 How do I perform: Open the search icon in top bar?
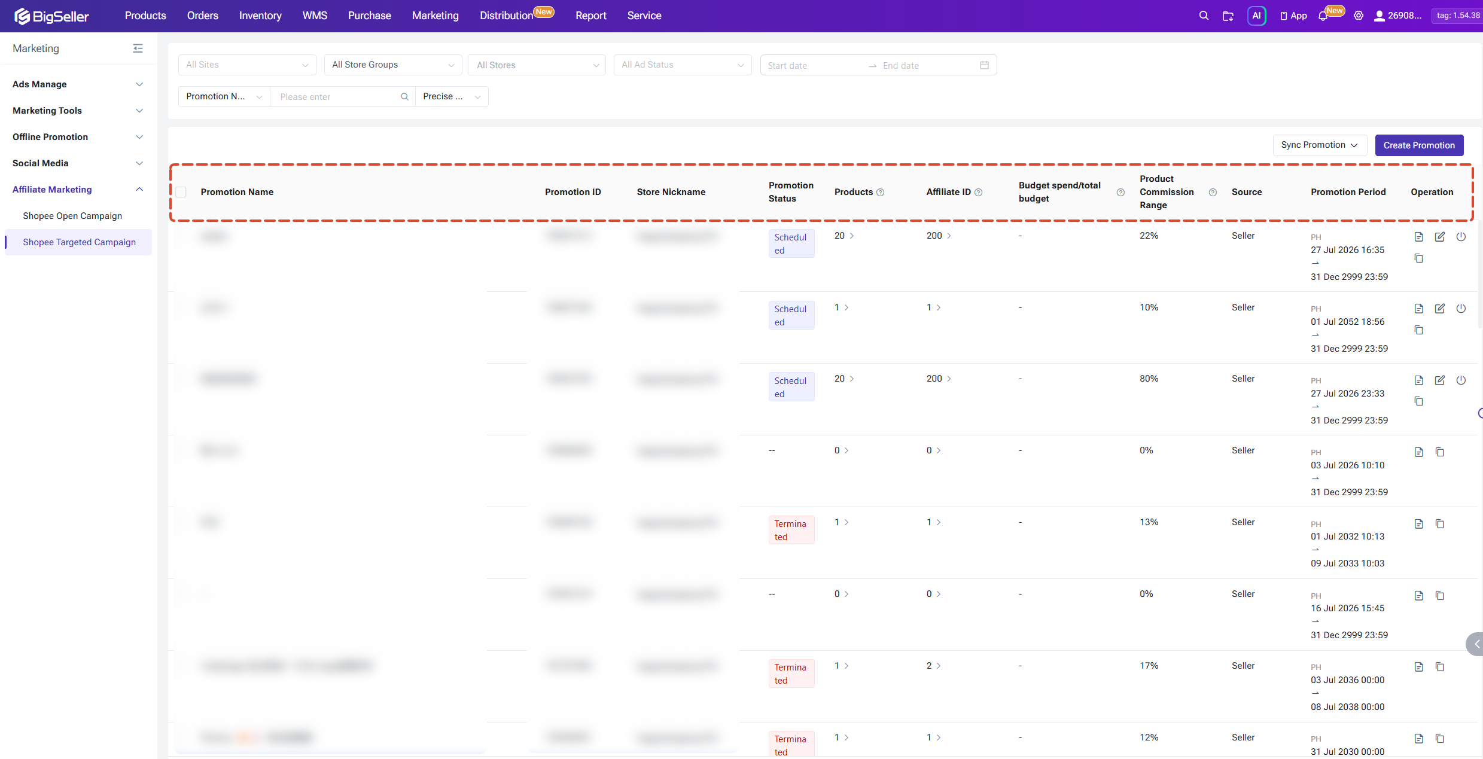click(1204, 16)
